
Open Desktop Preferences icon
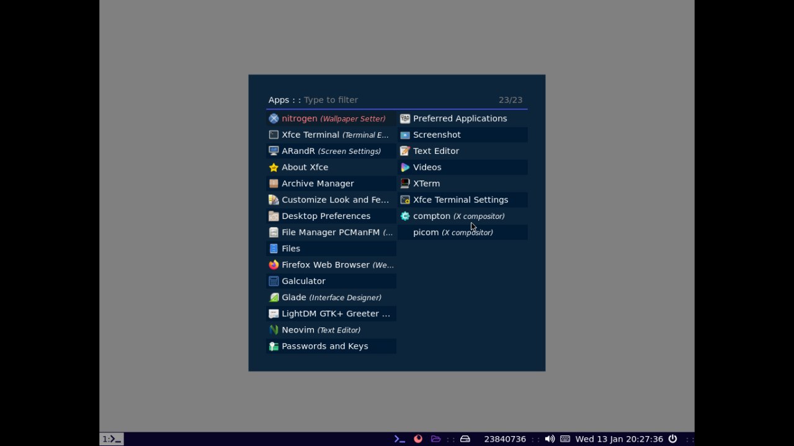[274, 216]
